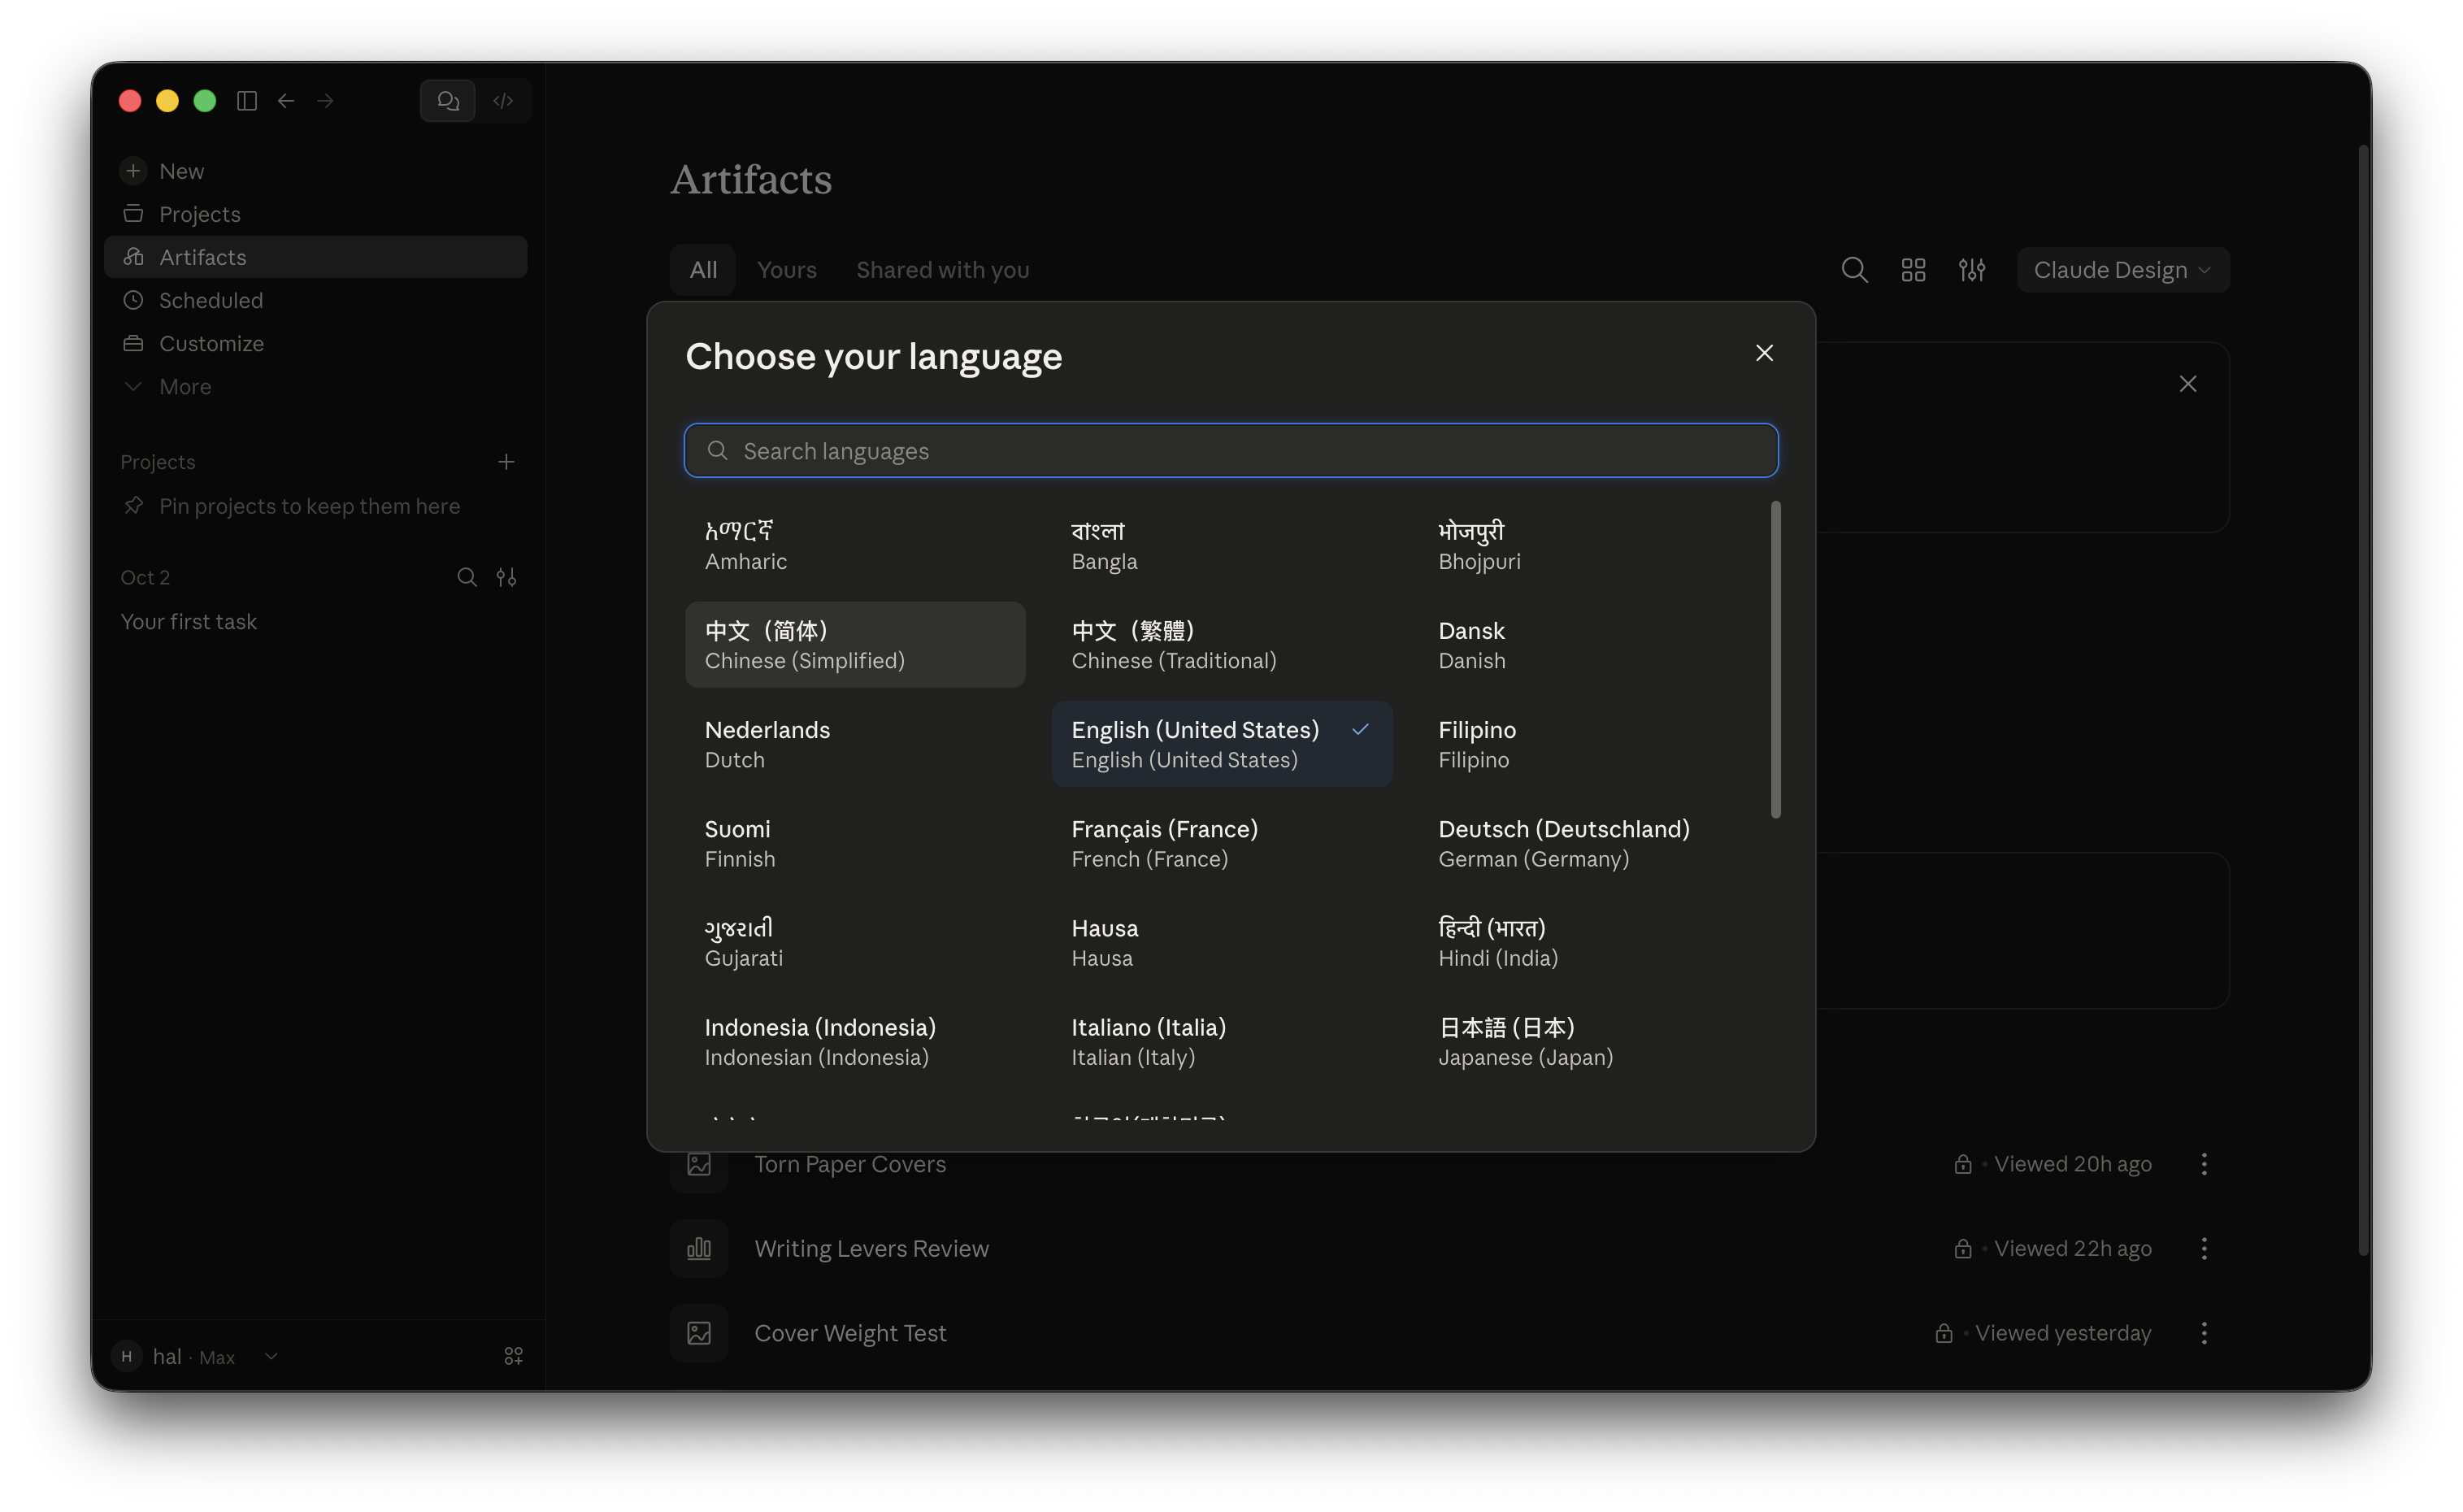The width and height of the screenshot is (2463, 1512).
Task: Switch to grid view icon
Action: click(x=1913, y=270)
